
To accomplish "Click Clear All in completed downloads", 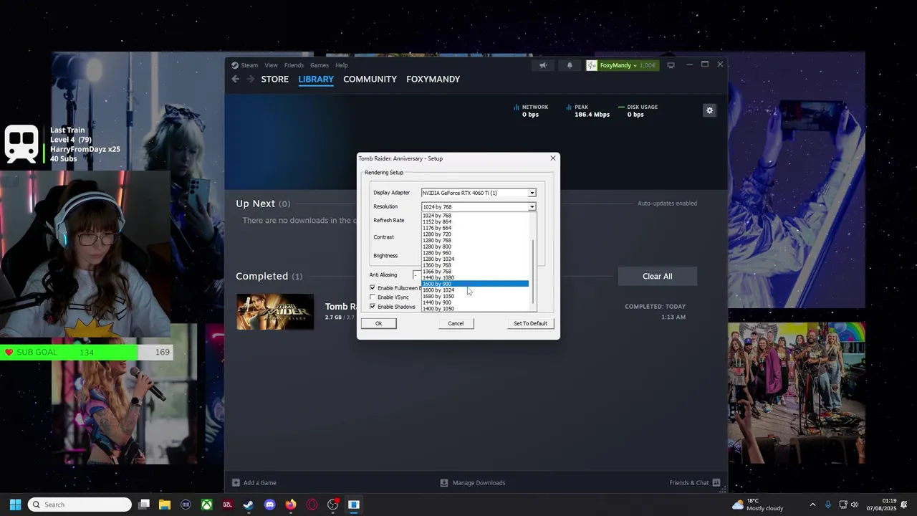I will (x=658, y=277).
